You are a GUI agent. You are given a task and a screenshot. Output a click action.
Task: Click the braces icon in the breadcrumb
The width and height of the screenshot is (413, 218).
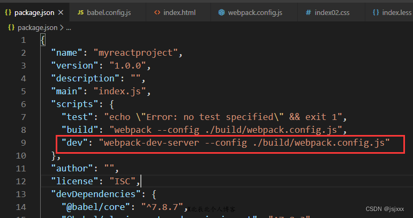pos(11,27)
